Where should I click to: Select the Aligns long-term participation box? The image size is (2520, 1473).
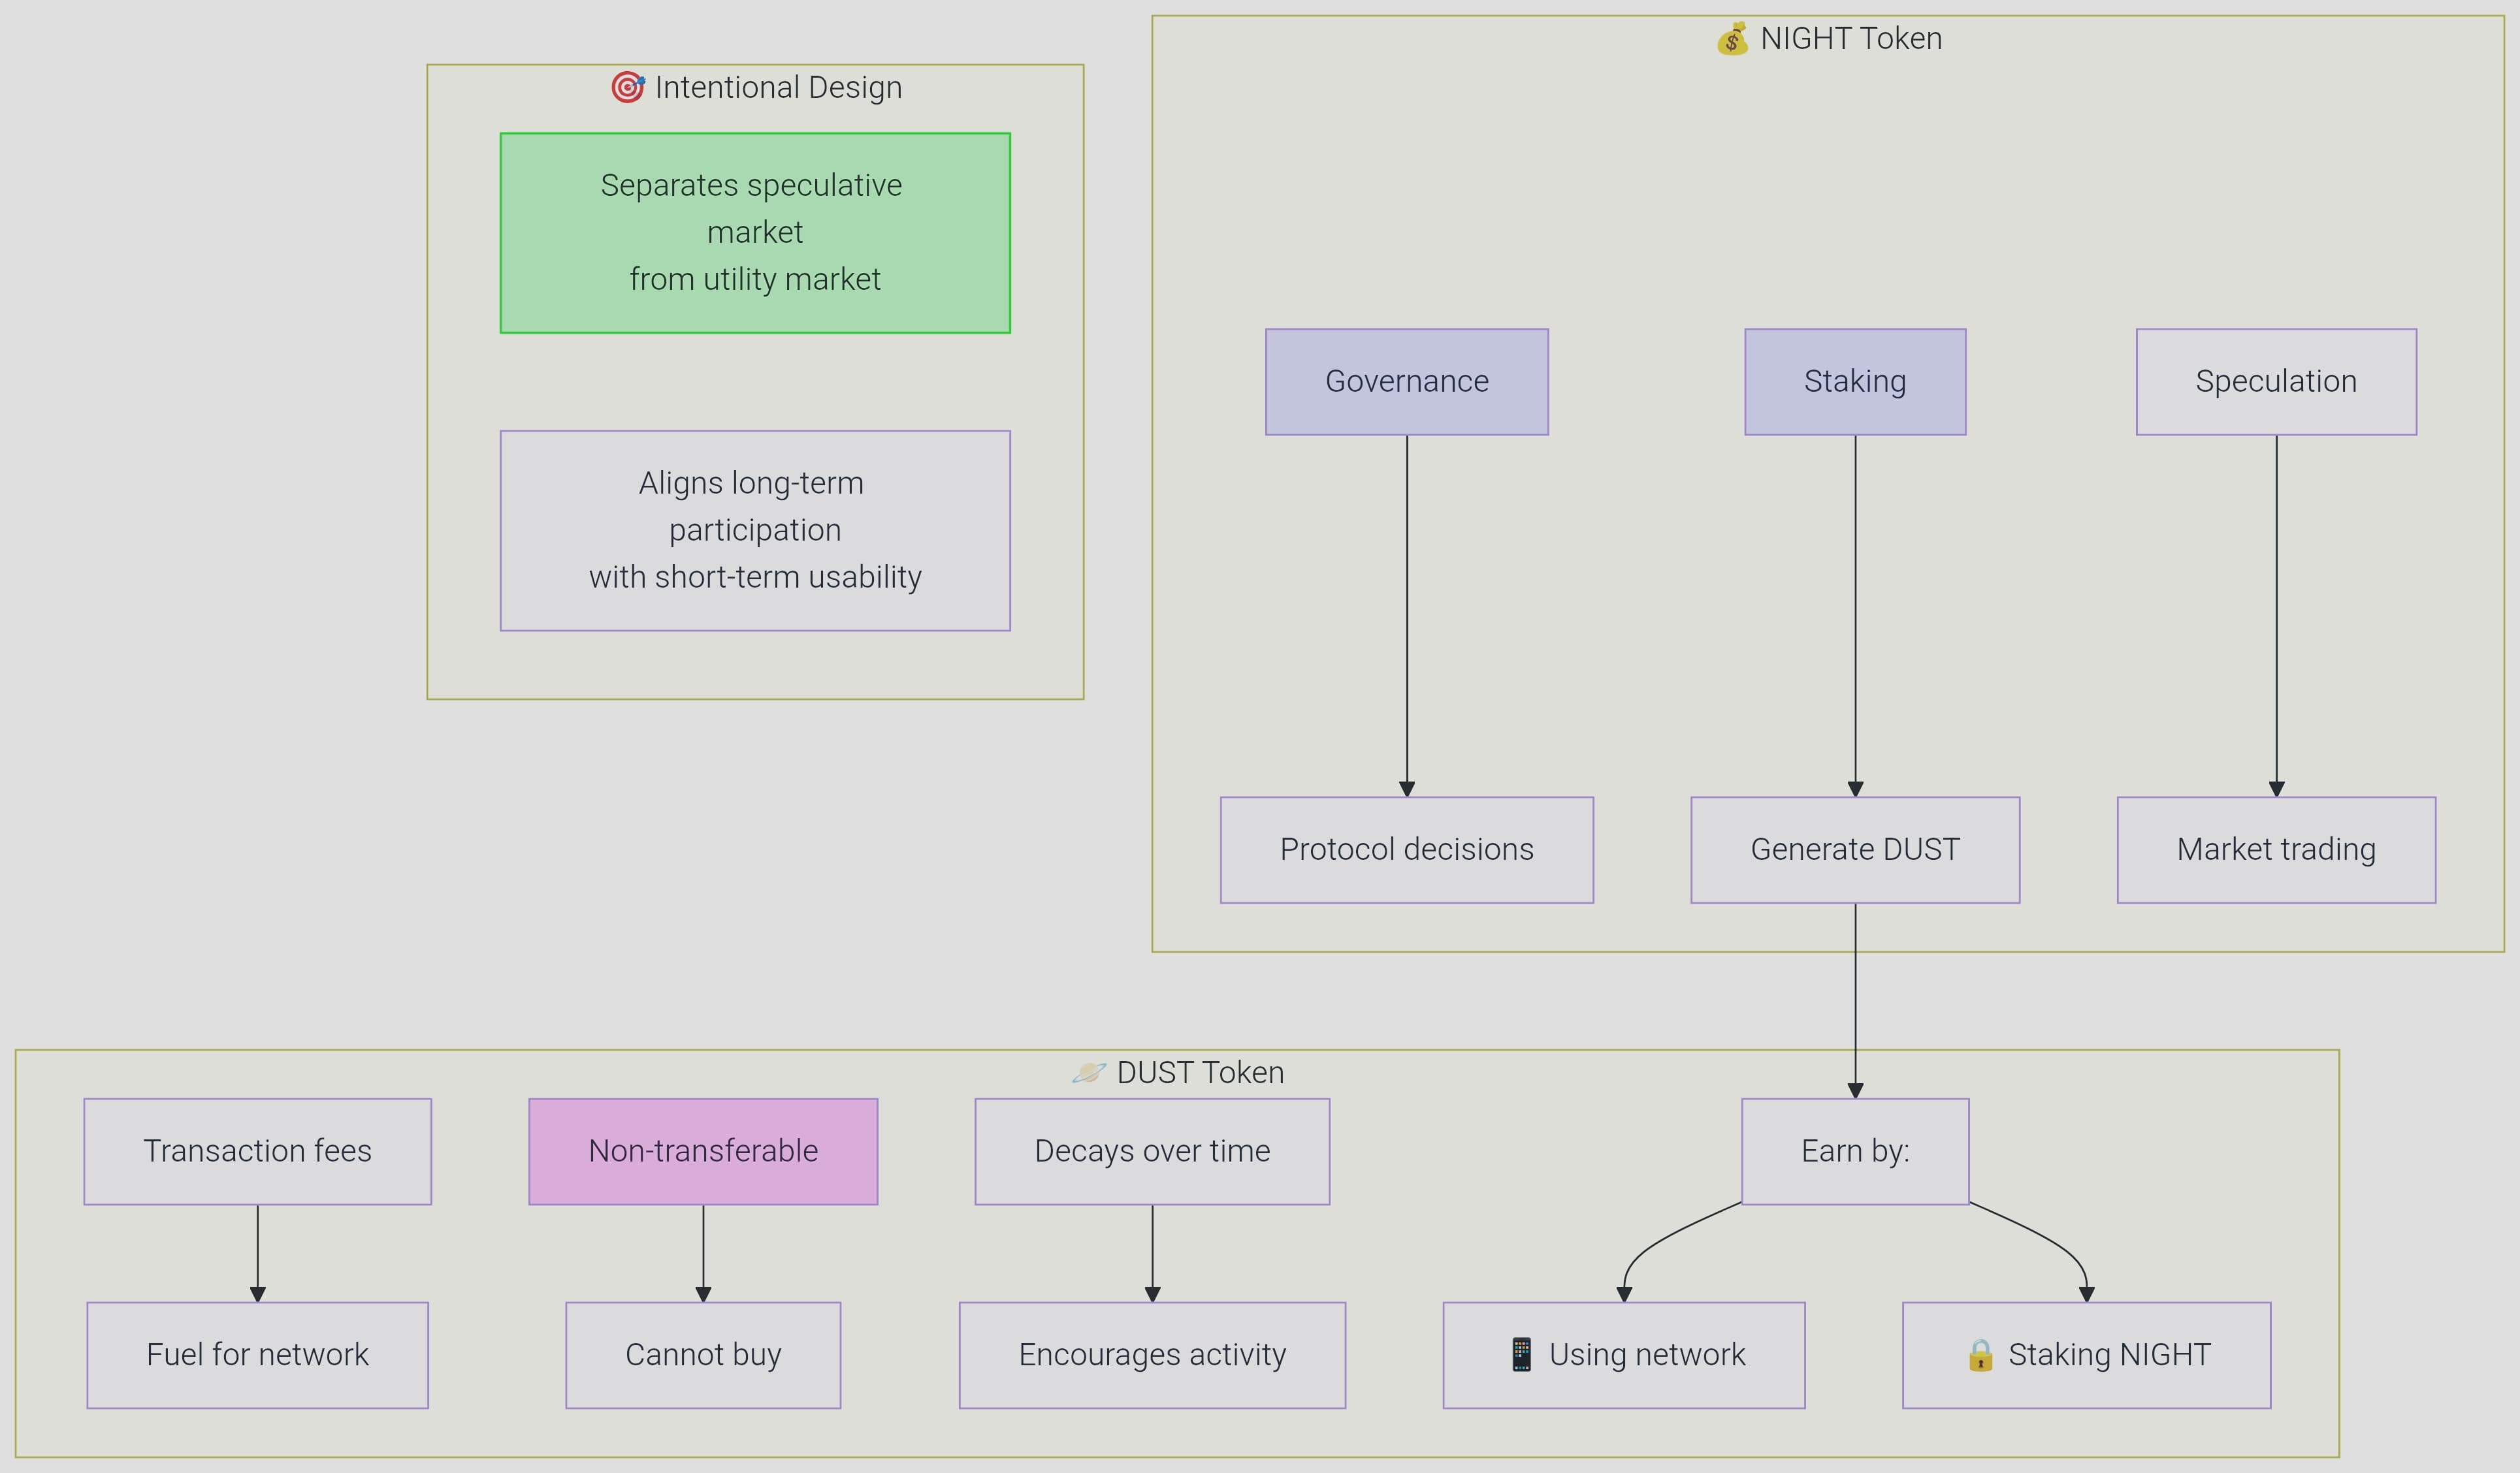[x=755, y=531]
